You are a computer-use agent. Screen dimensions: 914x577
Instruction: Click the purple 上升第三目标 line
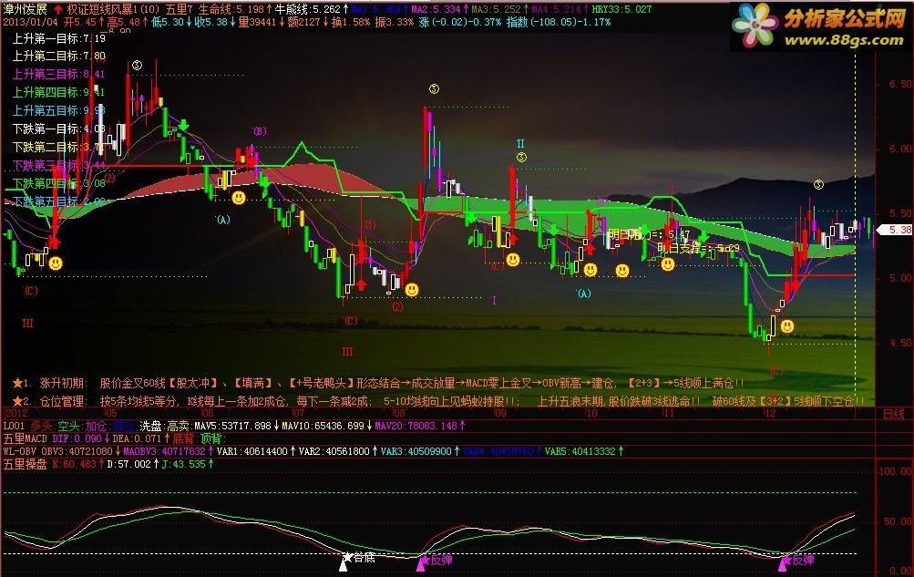pos(59,74)
